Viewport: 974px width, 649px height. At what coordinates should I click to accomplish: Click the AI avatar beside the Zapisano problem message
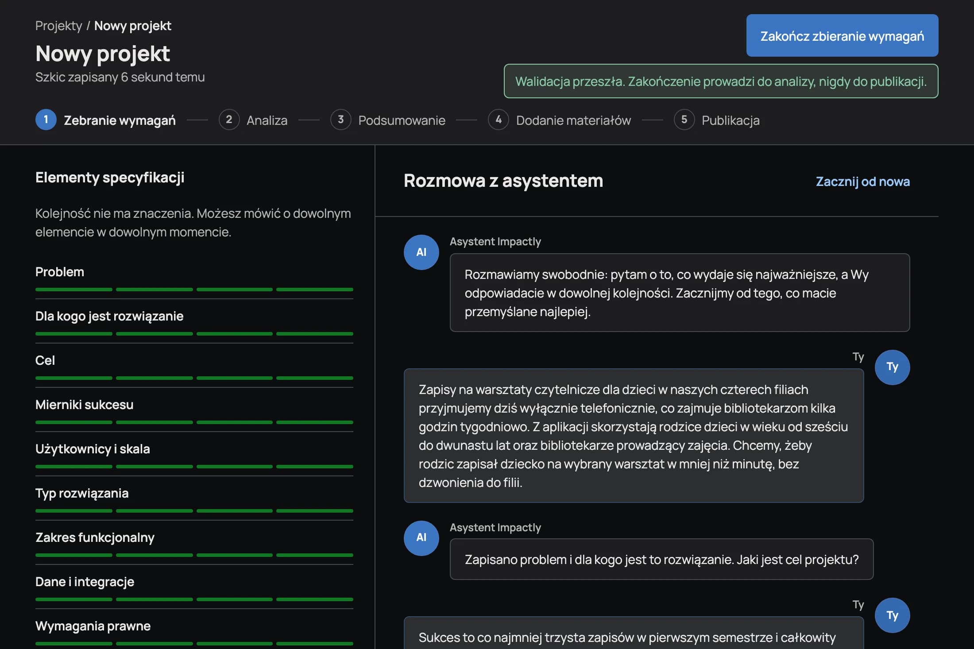tap(421, 538)
